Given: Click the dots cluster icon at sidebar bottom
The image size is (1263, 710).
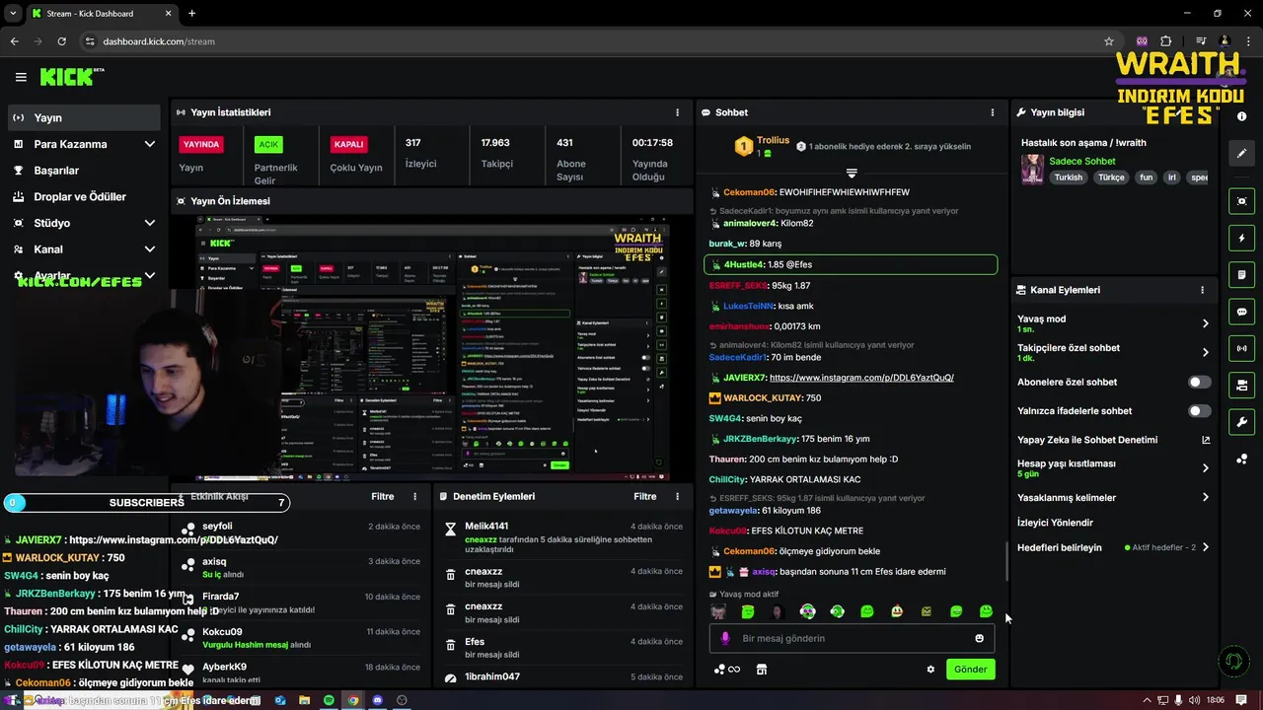Looking at the screenshot, I should [1241, 459].
